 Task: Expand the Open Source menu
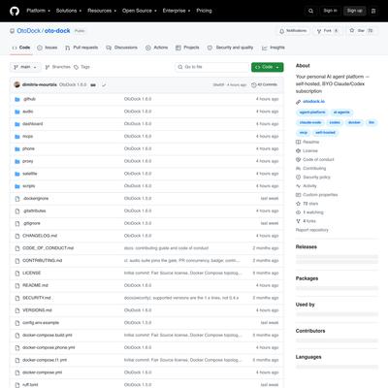pos(140,11)
